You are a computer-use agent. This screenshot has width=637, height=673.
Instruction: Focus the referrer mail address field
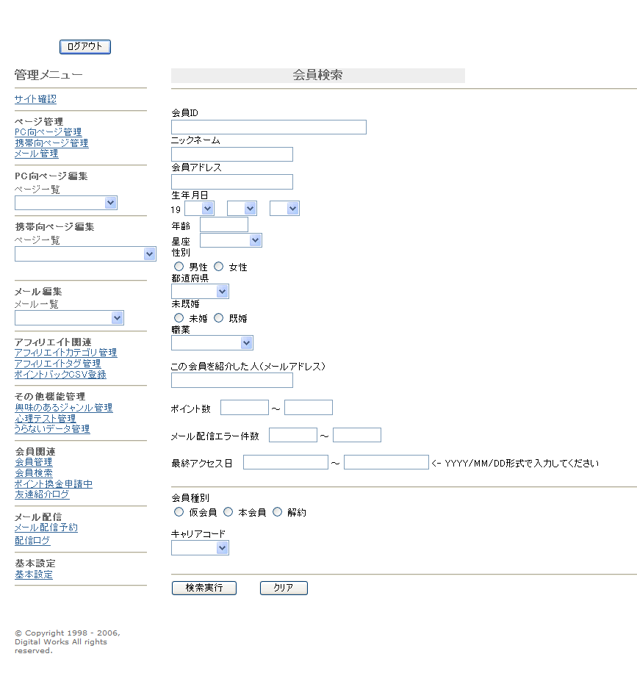[232, 381]
